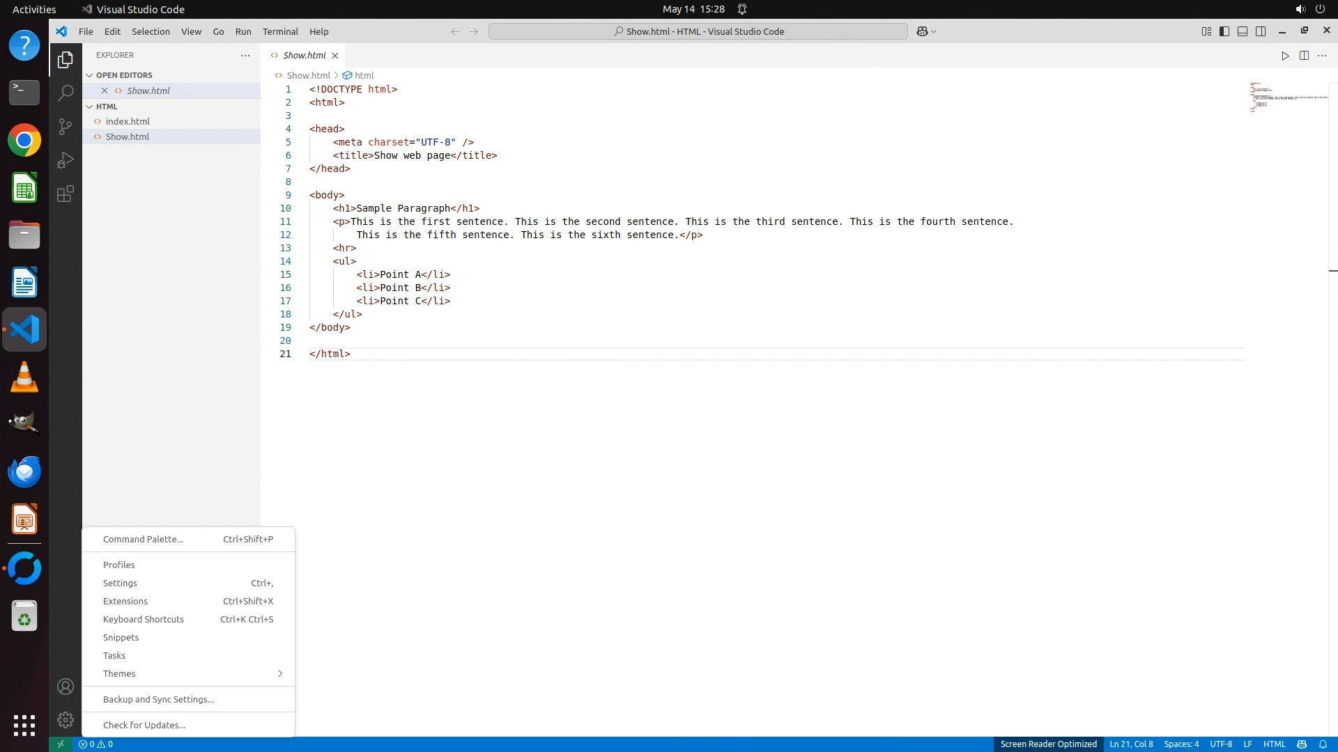Toggle Primary Side Bar layout button
The image size is (1338, 752).
1224,31
